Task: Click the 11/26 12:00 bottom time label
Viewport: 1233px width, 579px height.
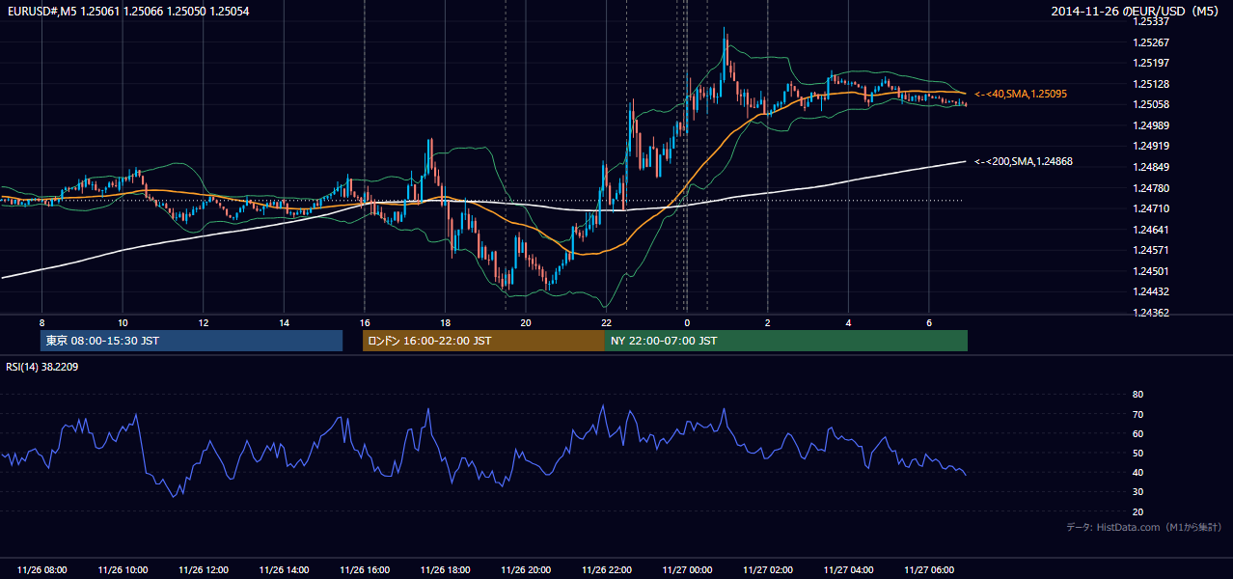Action: click(204, 570)
